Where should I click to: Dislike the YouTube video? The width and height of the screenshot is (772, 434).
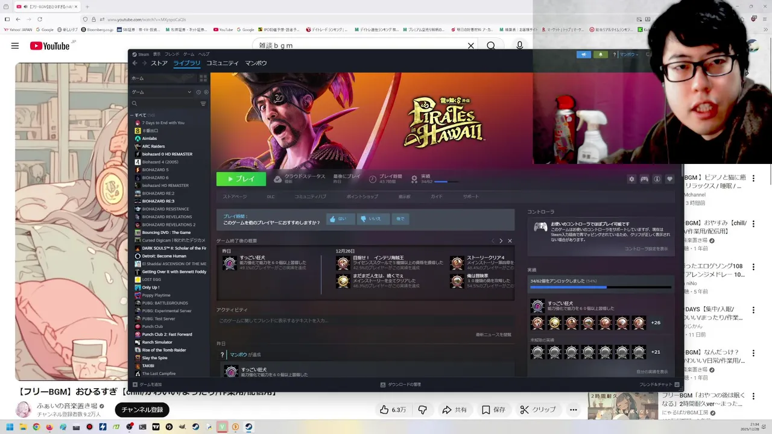click(x=422, y=410)
